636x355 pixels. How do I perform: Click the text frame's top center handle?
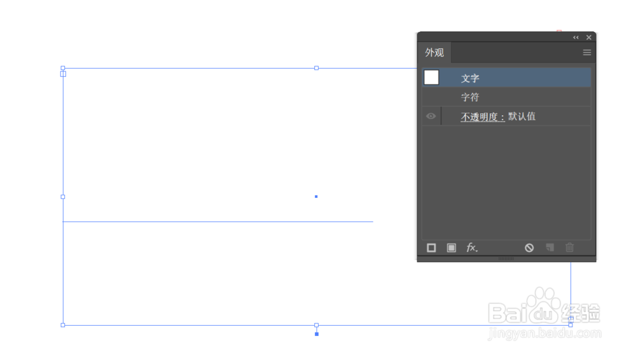click(x=316, y=68)
